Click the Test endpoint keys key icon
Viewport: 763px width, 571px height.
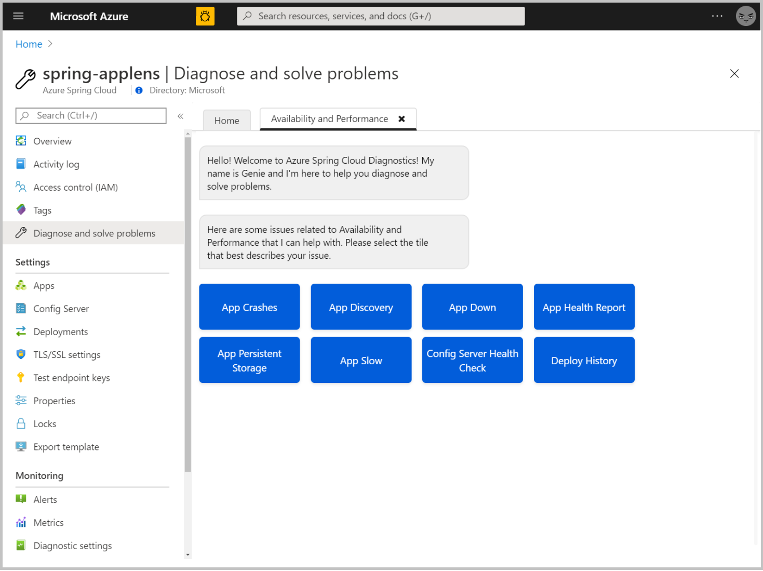click(21, 377)
